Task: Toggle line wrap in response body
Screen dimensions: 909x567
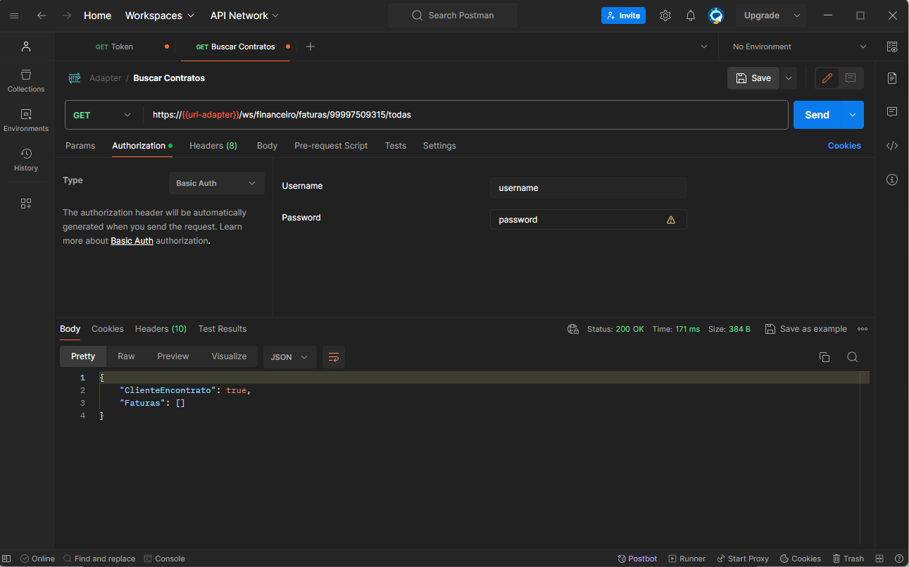Action: pyautogui.click(x=334, y=357)
